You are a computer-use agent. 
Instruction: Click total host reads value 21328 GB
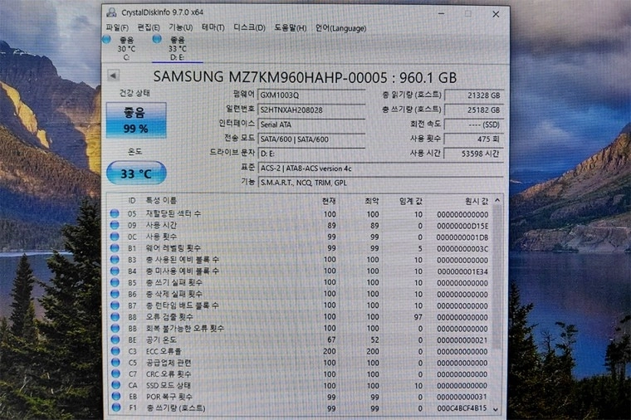pos(473,95)
